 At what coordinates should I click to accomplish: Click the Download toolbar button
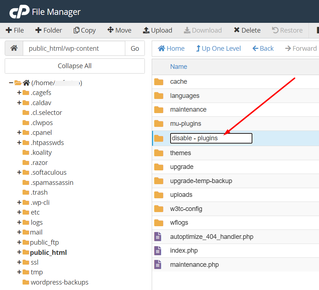tap(203, 30)
